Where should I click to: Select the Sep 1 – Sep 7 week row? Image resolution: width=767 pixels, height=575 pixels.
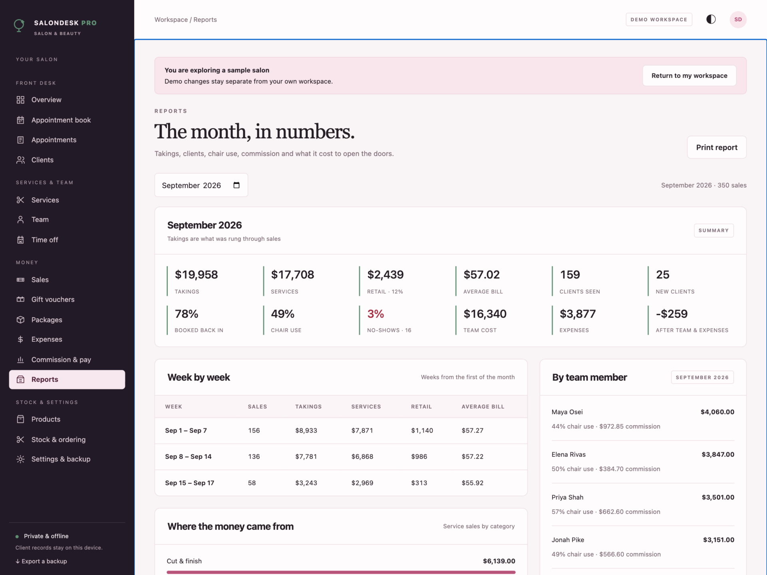(341, 430)
